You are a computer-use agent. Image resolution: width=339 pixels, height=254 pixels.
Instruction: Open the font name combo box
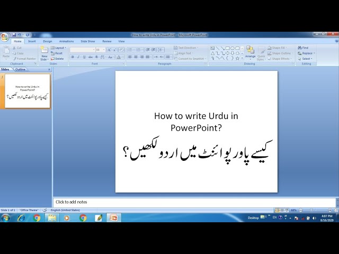click(83, 50)
